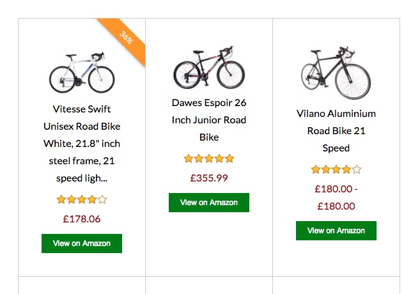Click the £355.99 price

point(209,178)
